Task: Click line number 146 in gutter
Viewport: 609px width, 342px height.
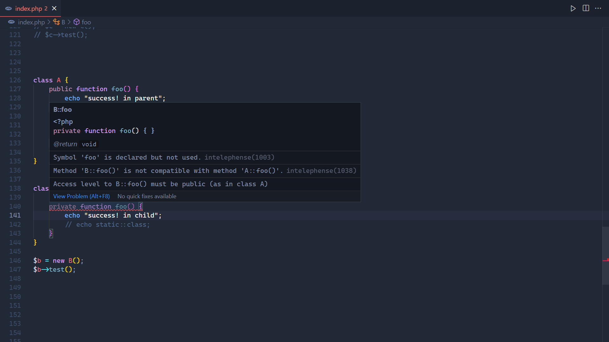Action: (15, 261)
